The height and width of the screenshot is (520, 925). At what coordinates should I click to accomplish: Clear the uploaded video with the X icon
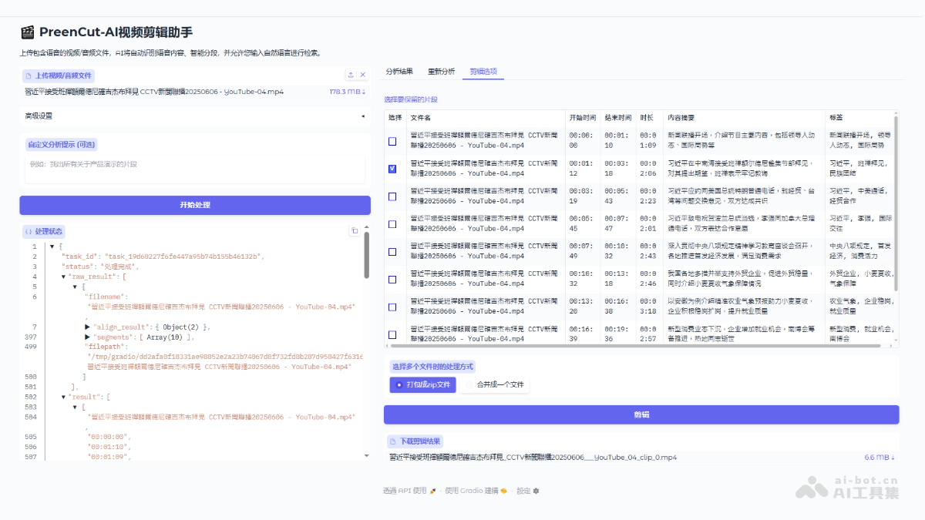(x=362, y=75)
